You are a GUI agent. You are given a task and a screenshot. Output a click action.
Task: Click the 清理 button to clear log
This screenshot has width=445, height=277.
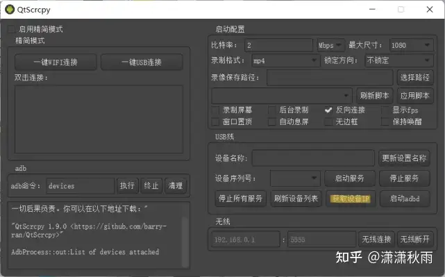176,186
